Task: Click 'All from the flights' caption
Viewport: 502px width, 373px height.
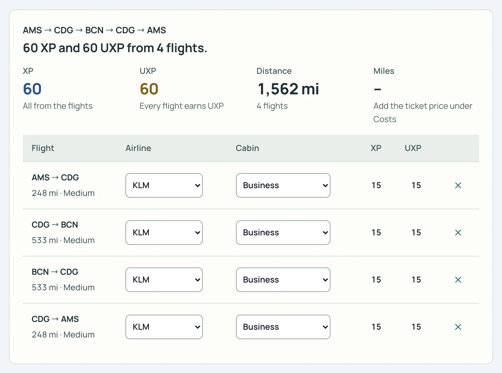Action: (x=58, y=106)
